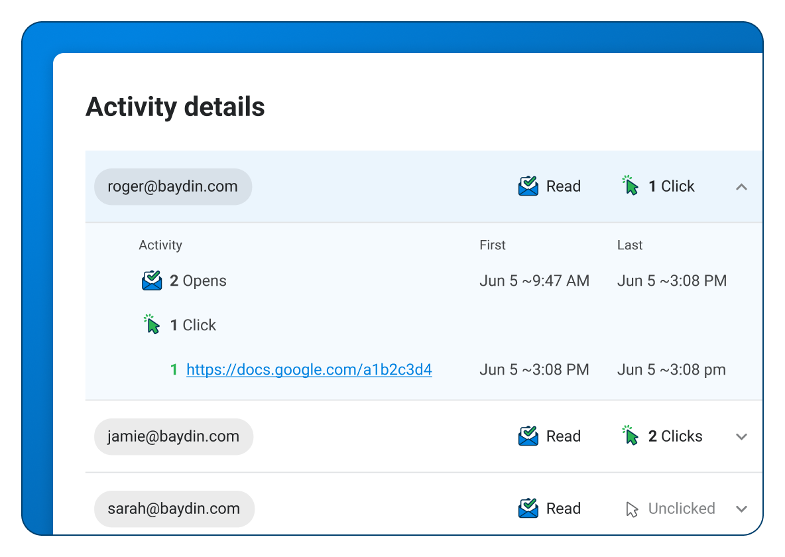Select the jamie@baydin.com email chip

(x=173, y=436)
